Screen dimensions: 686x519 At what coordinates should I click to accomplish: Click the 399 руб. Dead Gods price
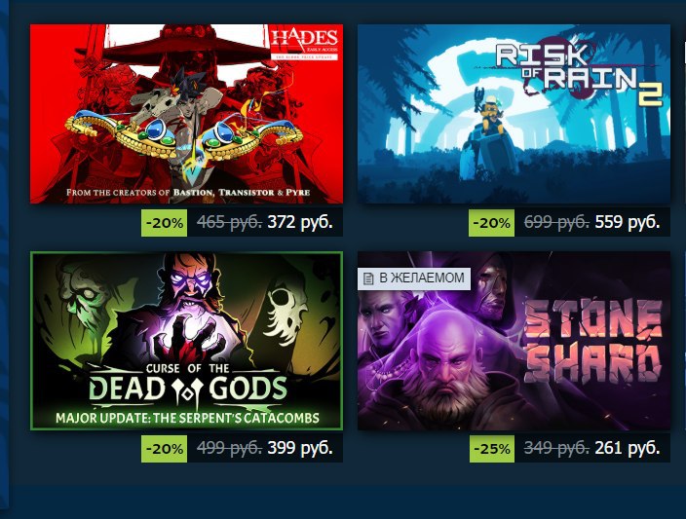[300, 448]
